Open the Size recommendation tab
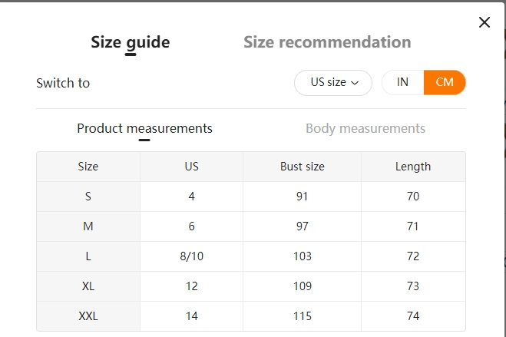The height and width of the screenshot is (337, 506). coord(327,42)
